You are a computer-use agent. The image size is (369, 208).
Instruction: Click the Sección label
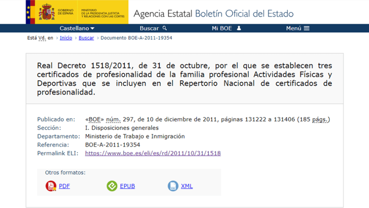pos(49,128)
